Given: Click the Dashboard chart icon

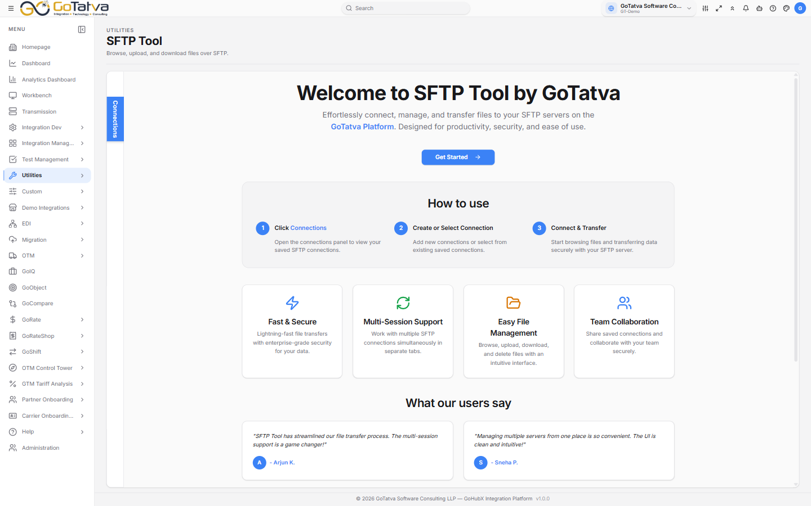Looking at the screenshot, I should tap(13, 64).
